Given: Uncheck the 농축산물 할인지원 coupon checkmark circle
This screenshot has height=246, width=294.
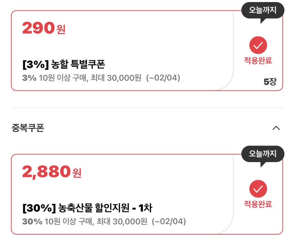Looking at the screenshot, I should coord(258,189).
